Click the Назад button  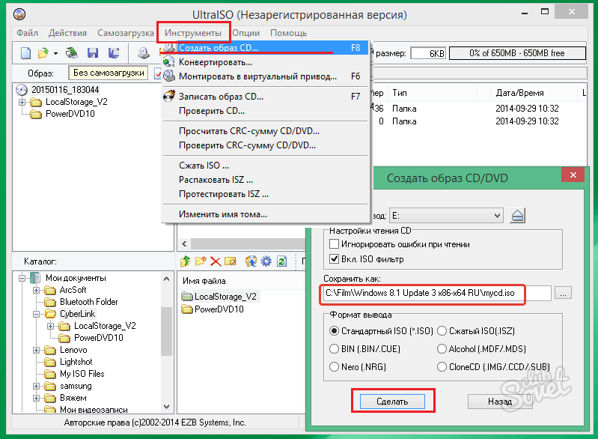(x=500, y=402)
